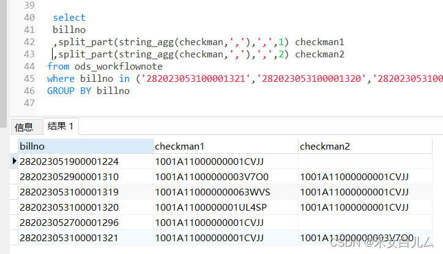Click line number 44 in gutter
443x254 pixels.
(x=29, y=67)
